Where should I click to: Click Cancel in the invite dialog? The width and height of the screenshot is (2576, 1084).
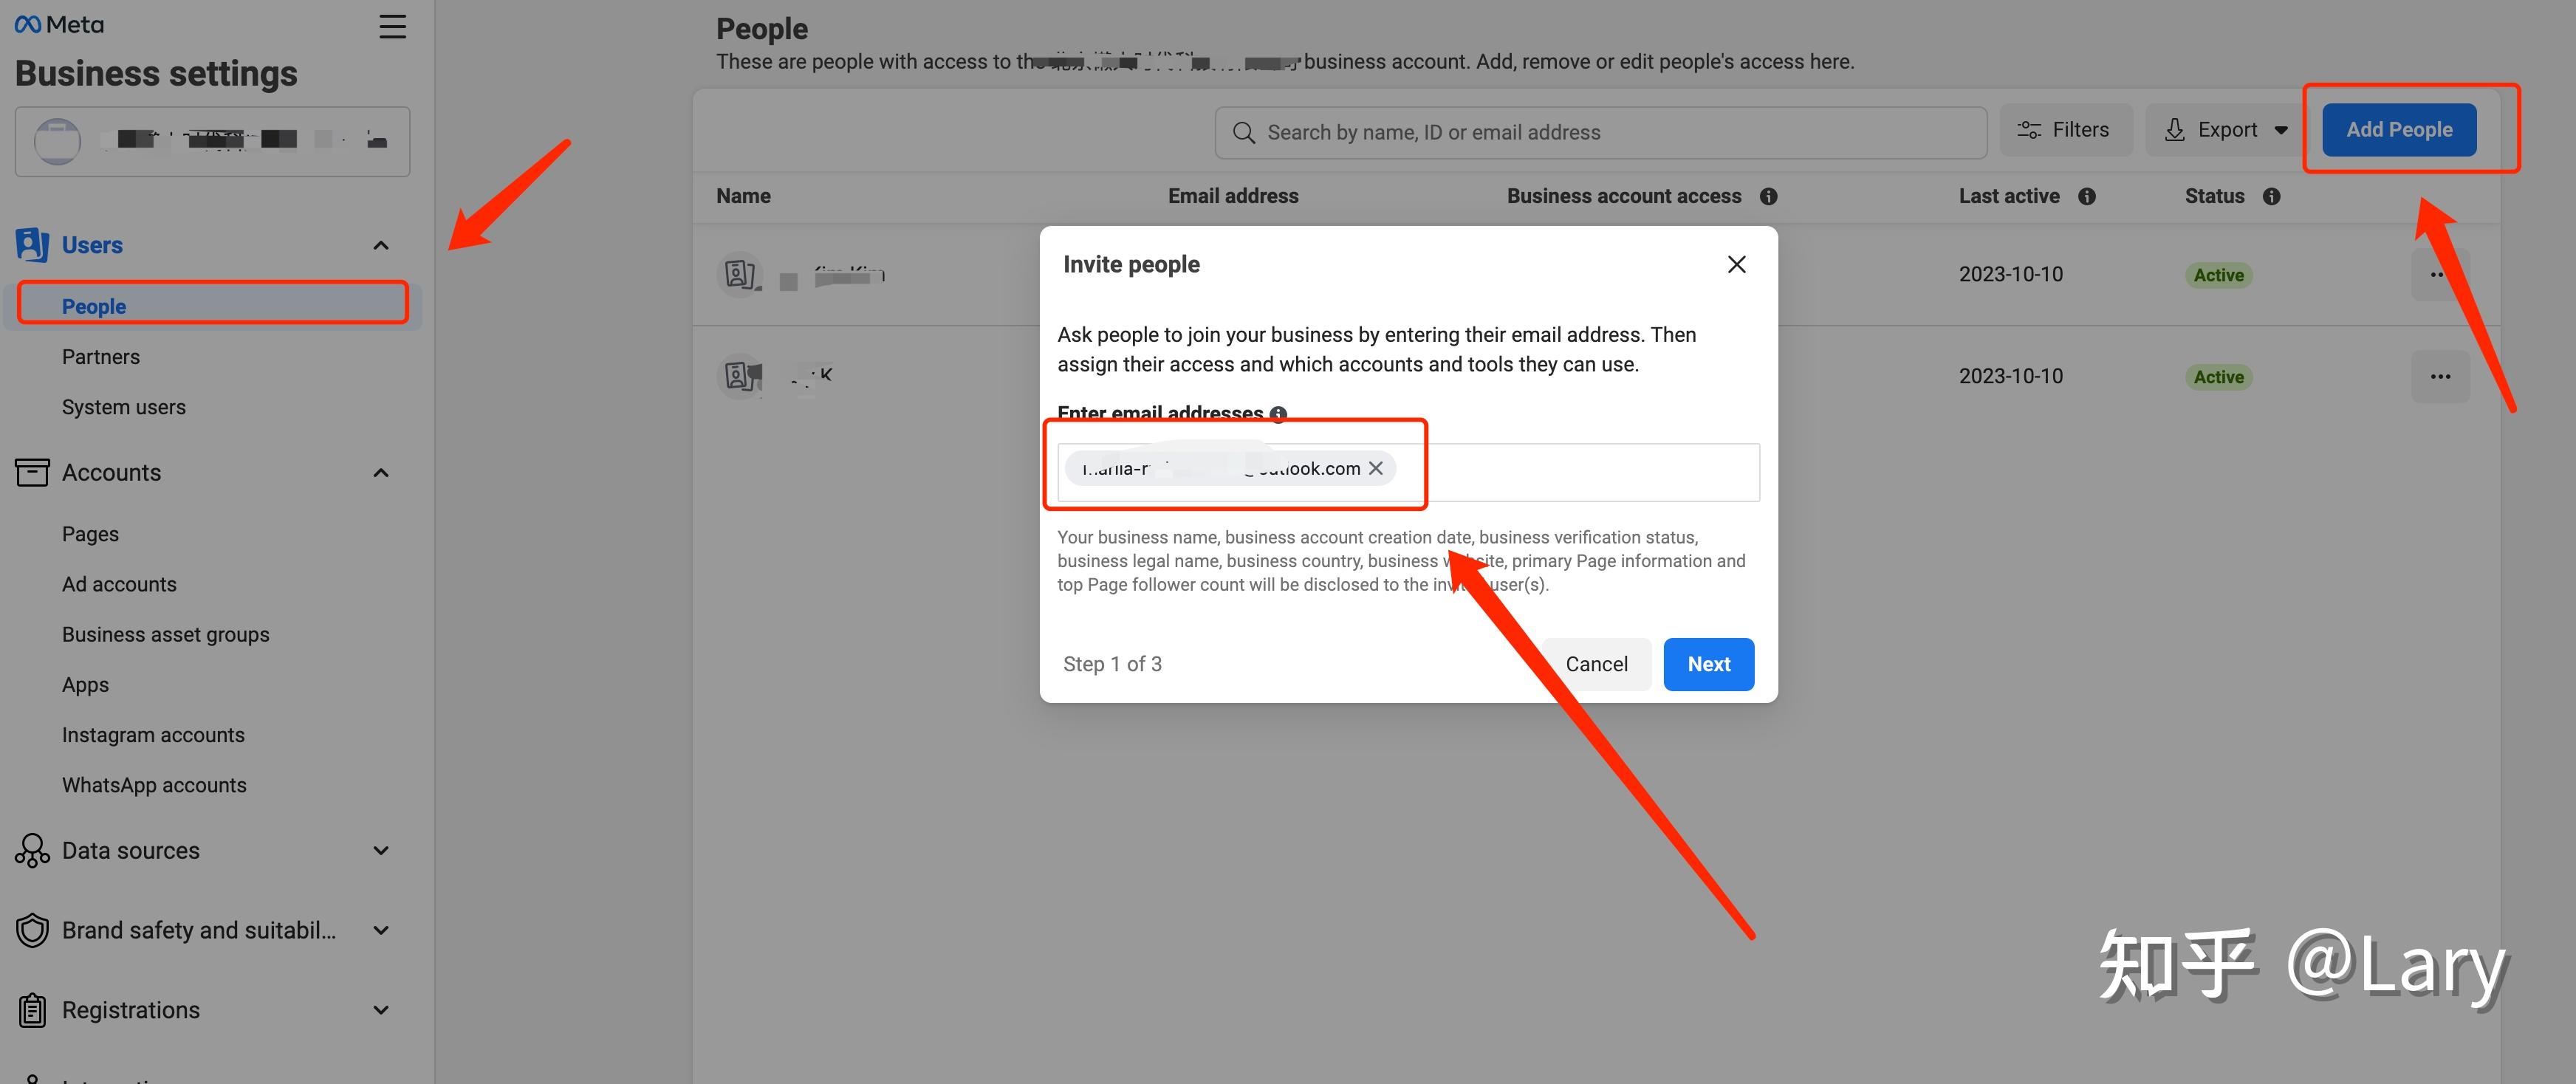pyautogui.click(x=1596, y=664)
